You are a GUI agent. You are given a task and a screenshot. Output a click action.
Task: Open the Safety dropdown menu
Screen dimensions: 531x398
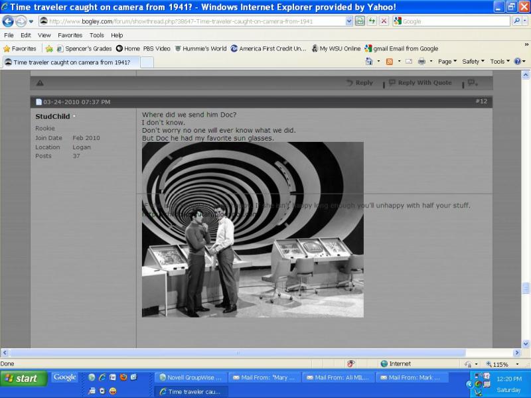[x=473, y=61]
